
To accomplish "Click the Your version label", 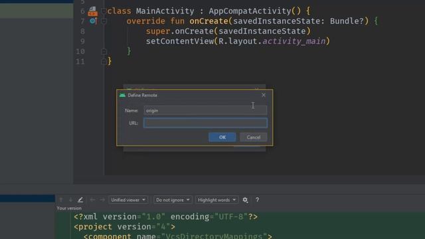I will [69, 208].
